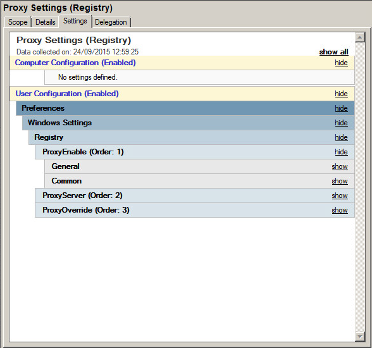The width and height of the screenshot is (372, 348).
Task: Click the vertical scrollbar track
Action: tap(360, 187)
